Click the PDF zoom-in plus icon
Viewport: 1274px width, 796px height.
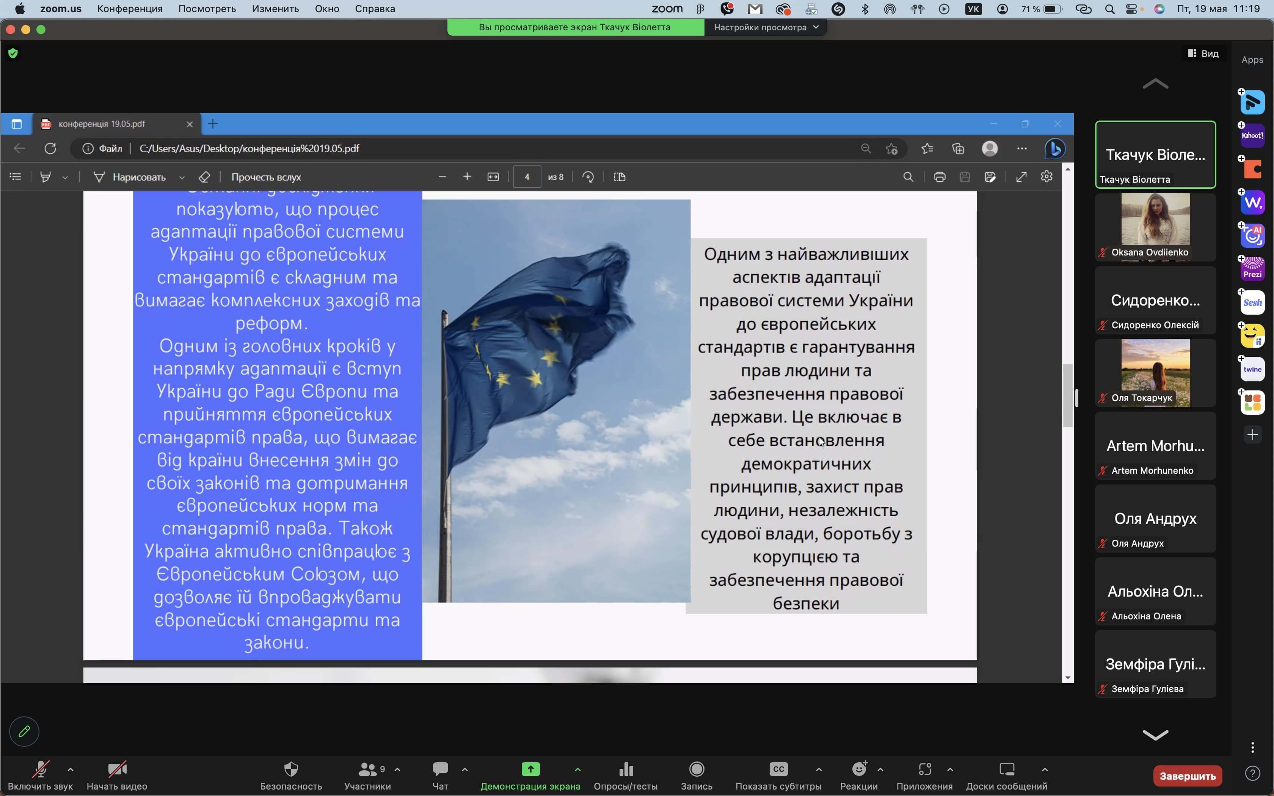point(467,177)
